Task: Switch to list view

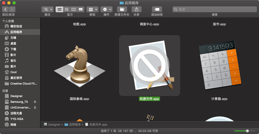Action: [67, 9]
